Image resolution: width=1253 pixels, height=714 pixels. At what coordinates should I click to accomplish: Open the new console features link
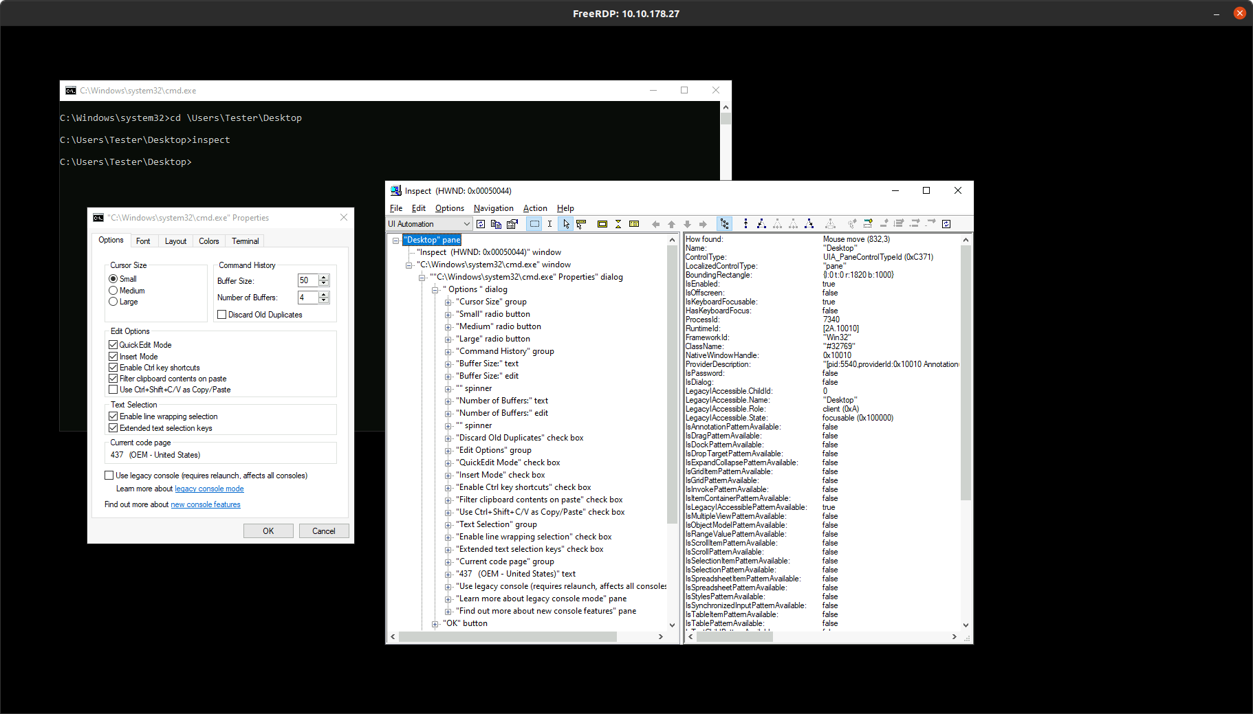click(x=206, y=504)
